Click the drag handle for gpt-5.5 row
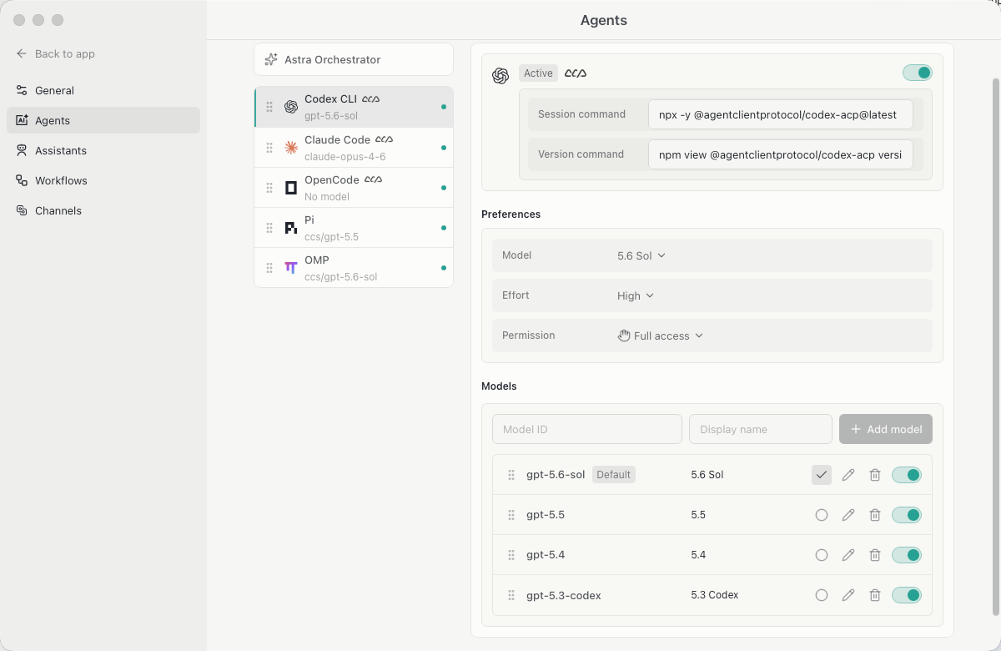Image resolution: width=1001 pixels, height=651 pixels. pyautogui.click(x=511, y=515)
